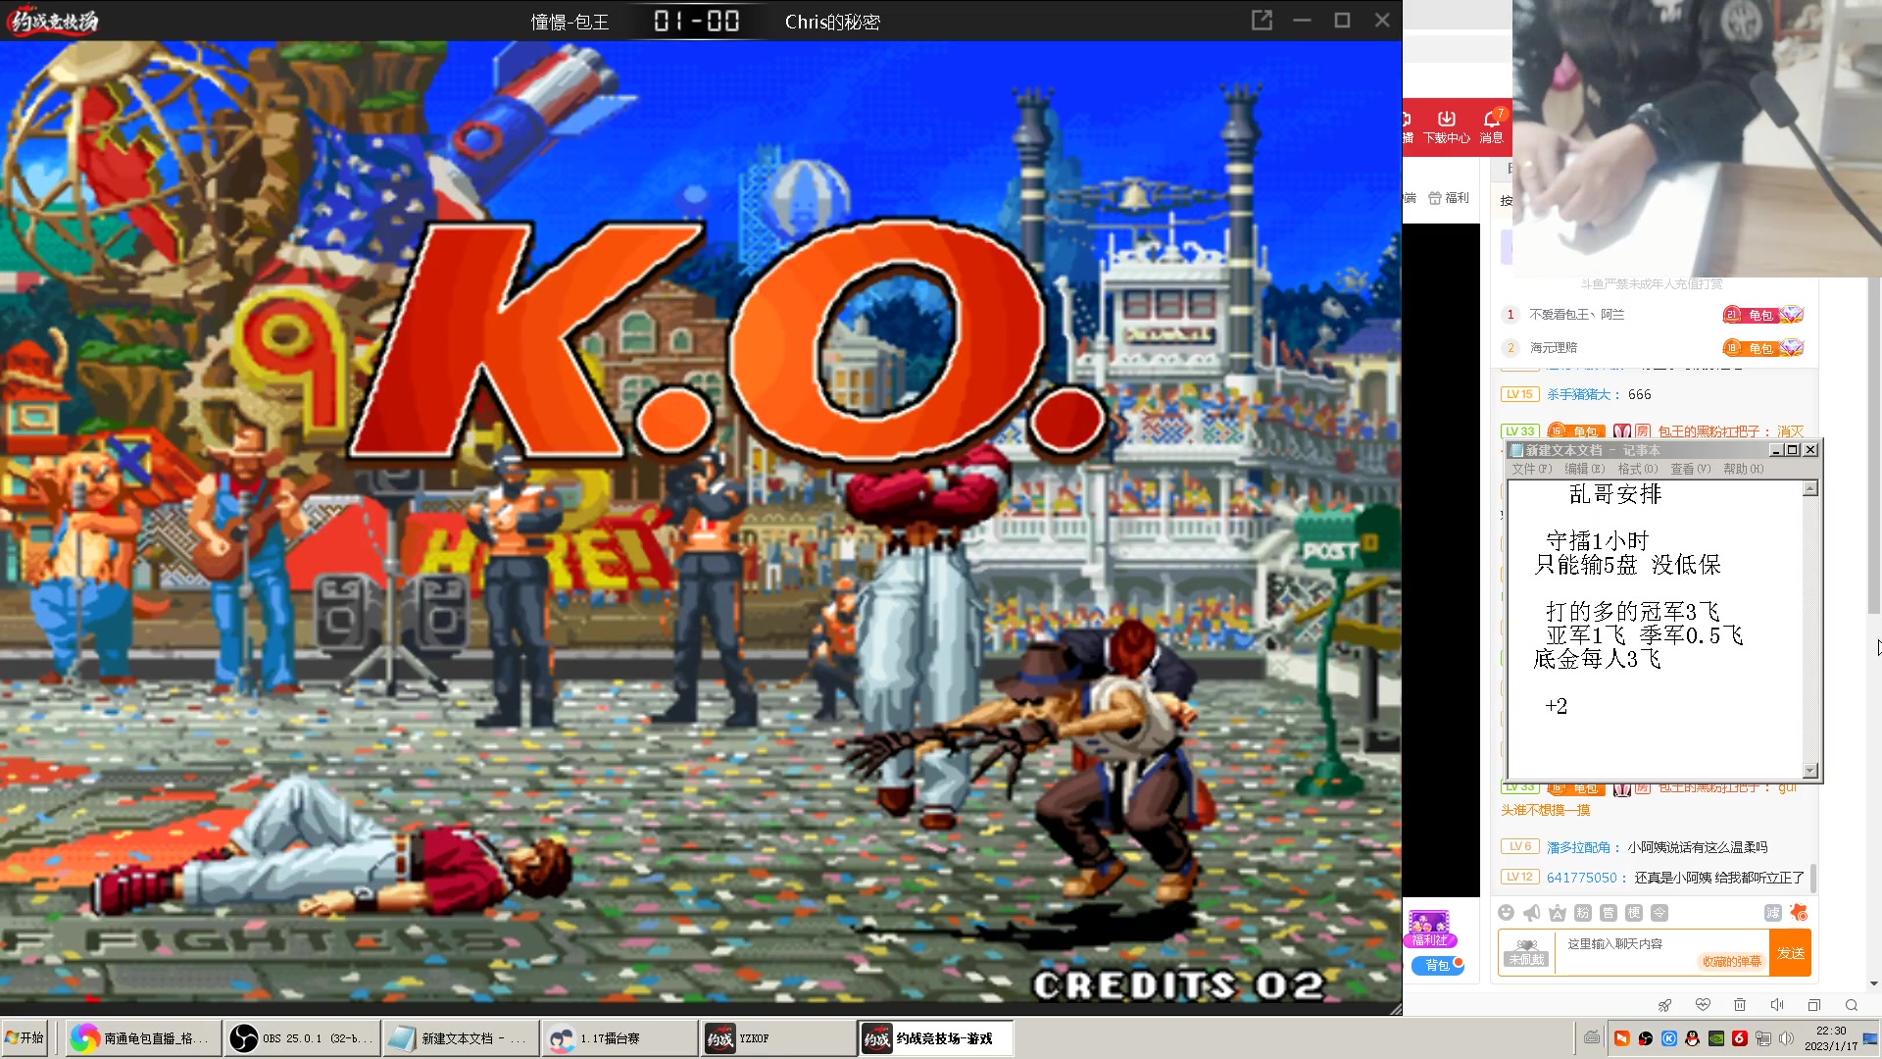Click the taskbar clock showing 22:30

pos(1831,1038)
